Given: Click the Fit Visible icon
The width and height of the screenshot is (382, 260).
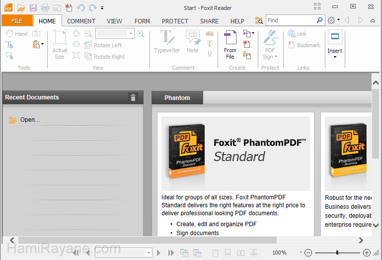Looking at the screenshot, I should pyautogui.click(x=76, y=56).
